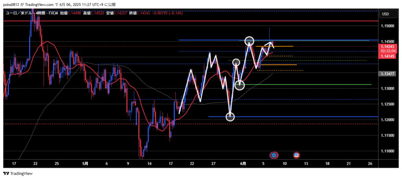Open the USD currency selector
The image size is (402, 179).
click(x=386, y=14)
